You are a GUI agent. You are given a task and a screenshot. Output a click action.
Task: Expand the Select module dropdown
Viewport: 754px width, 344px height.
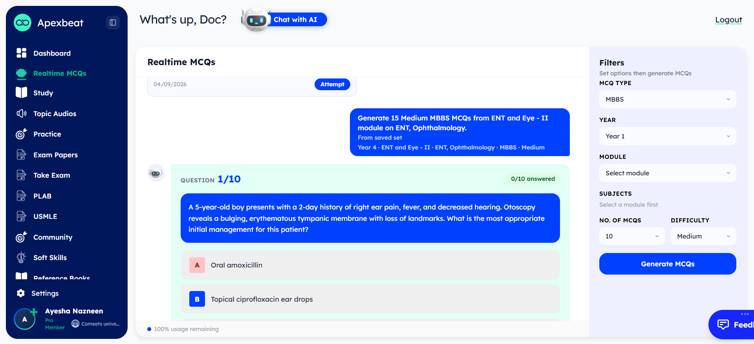(x=668, y=173)
